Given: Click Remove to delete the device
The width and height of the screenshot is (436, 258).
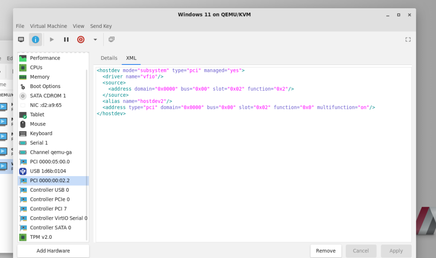Looking at the screenshot, I should 326,251.
